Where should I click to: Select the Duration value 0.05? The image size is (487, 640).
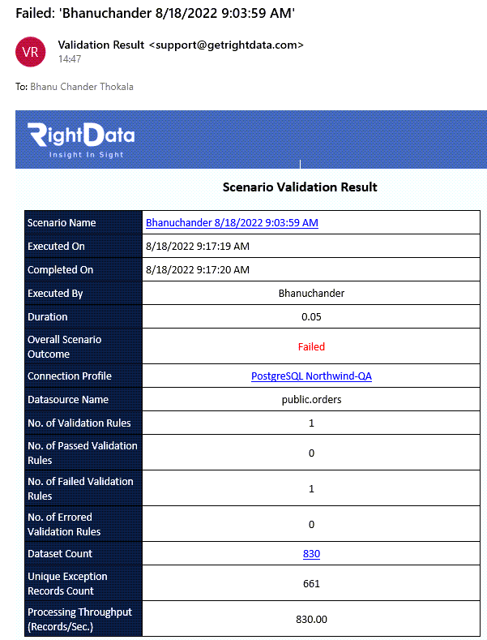tap(311, 316)
